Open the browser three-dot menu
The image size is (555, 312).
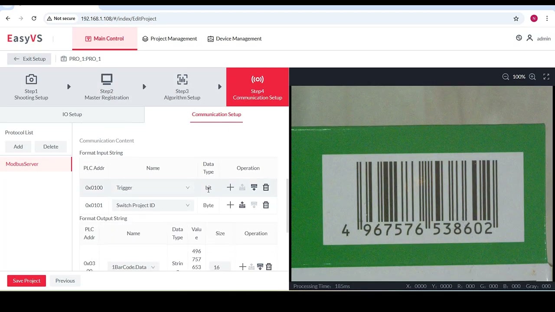547,19
